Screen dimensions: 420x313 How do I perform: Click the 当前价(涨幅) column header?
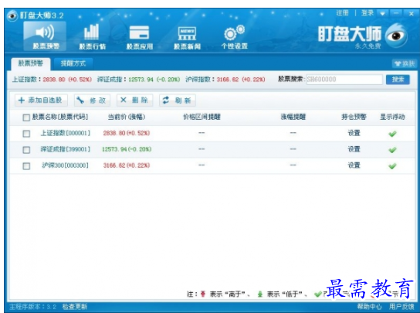pyautogui.click(x=127, y=117)
